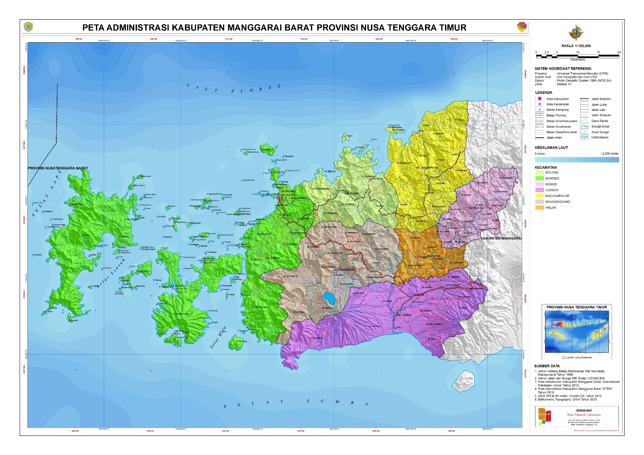Click the sea depth gradient bar

[x=577, y=160]
